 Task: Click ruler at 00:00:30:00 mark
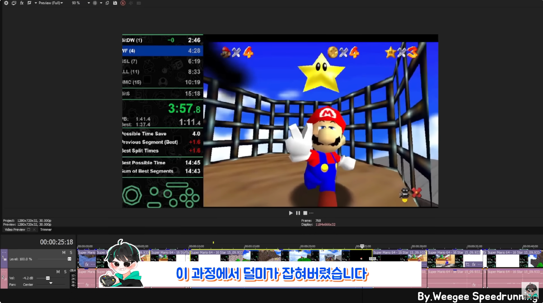coord(418,246)
